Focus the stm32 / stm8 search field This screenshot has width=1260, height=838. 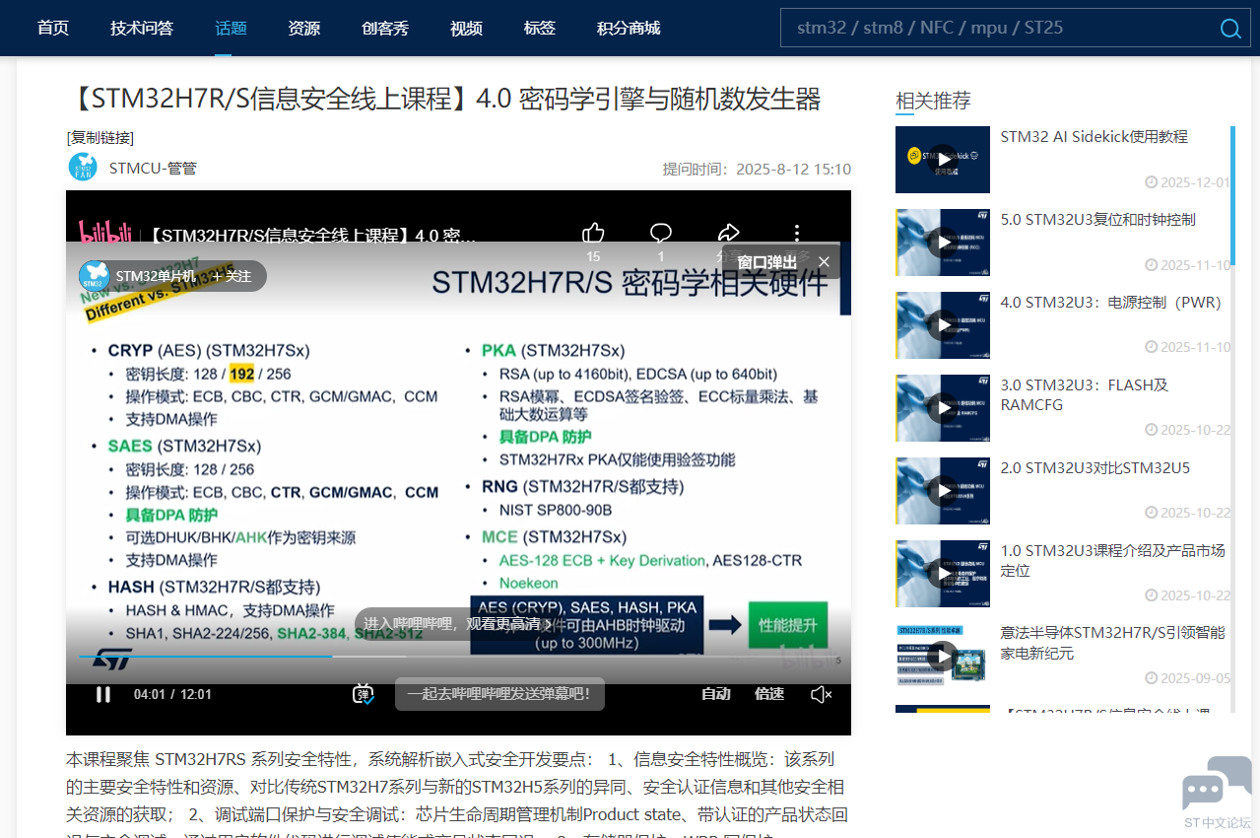tap(999, 28)
